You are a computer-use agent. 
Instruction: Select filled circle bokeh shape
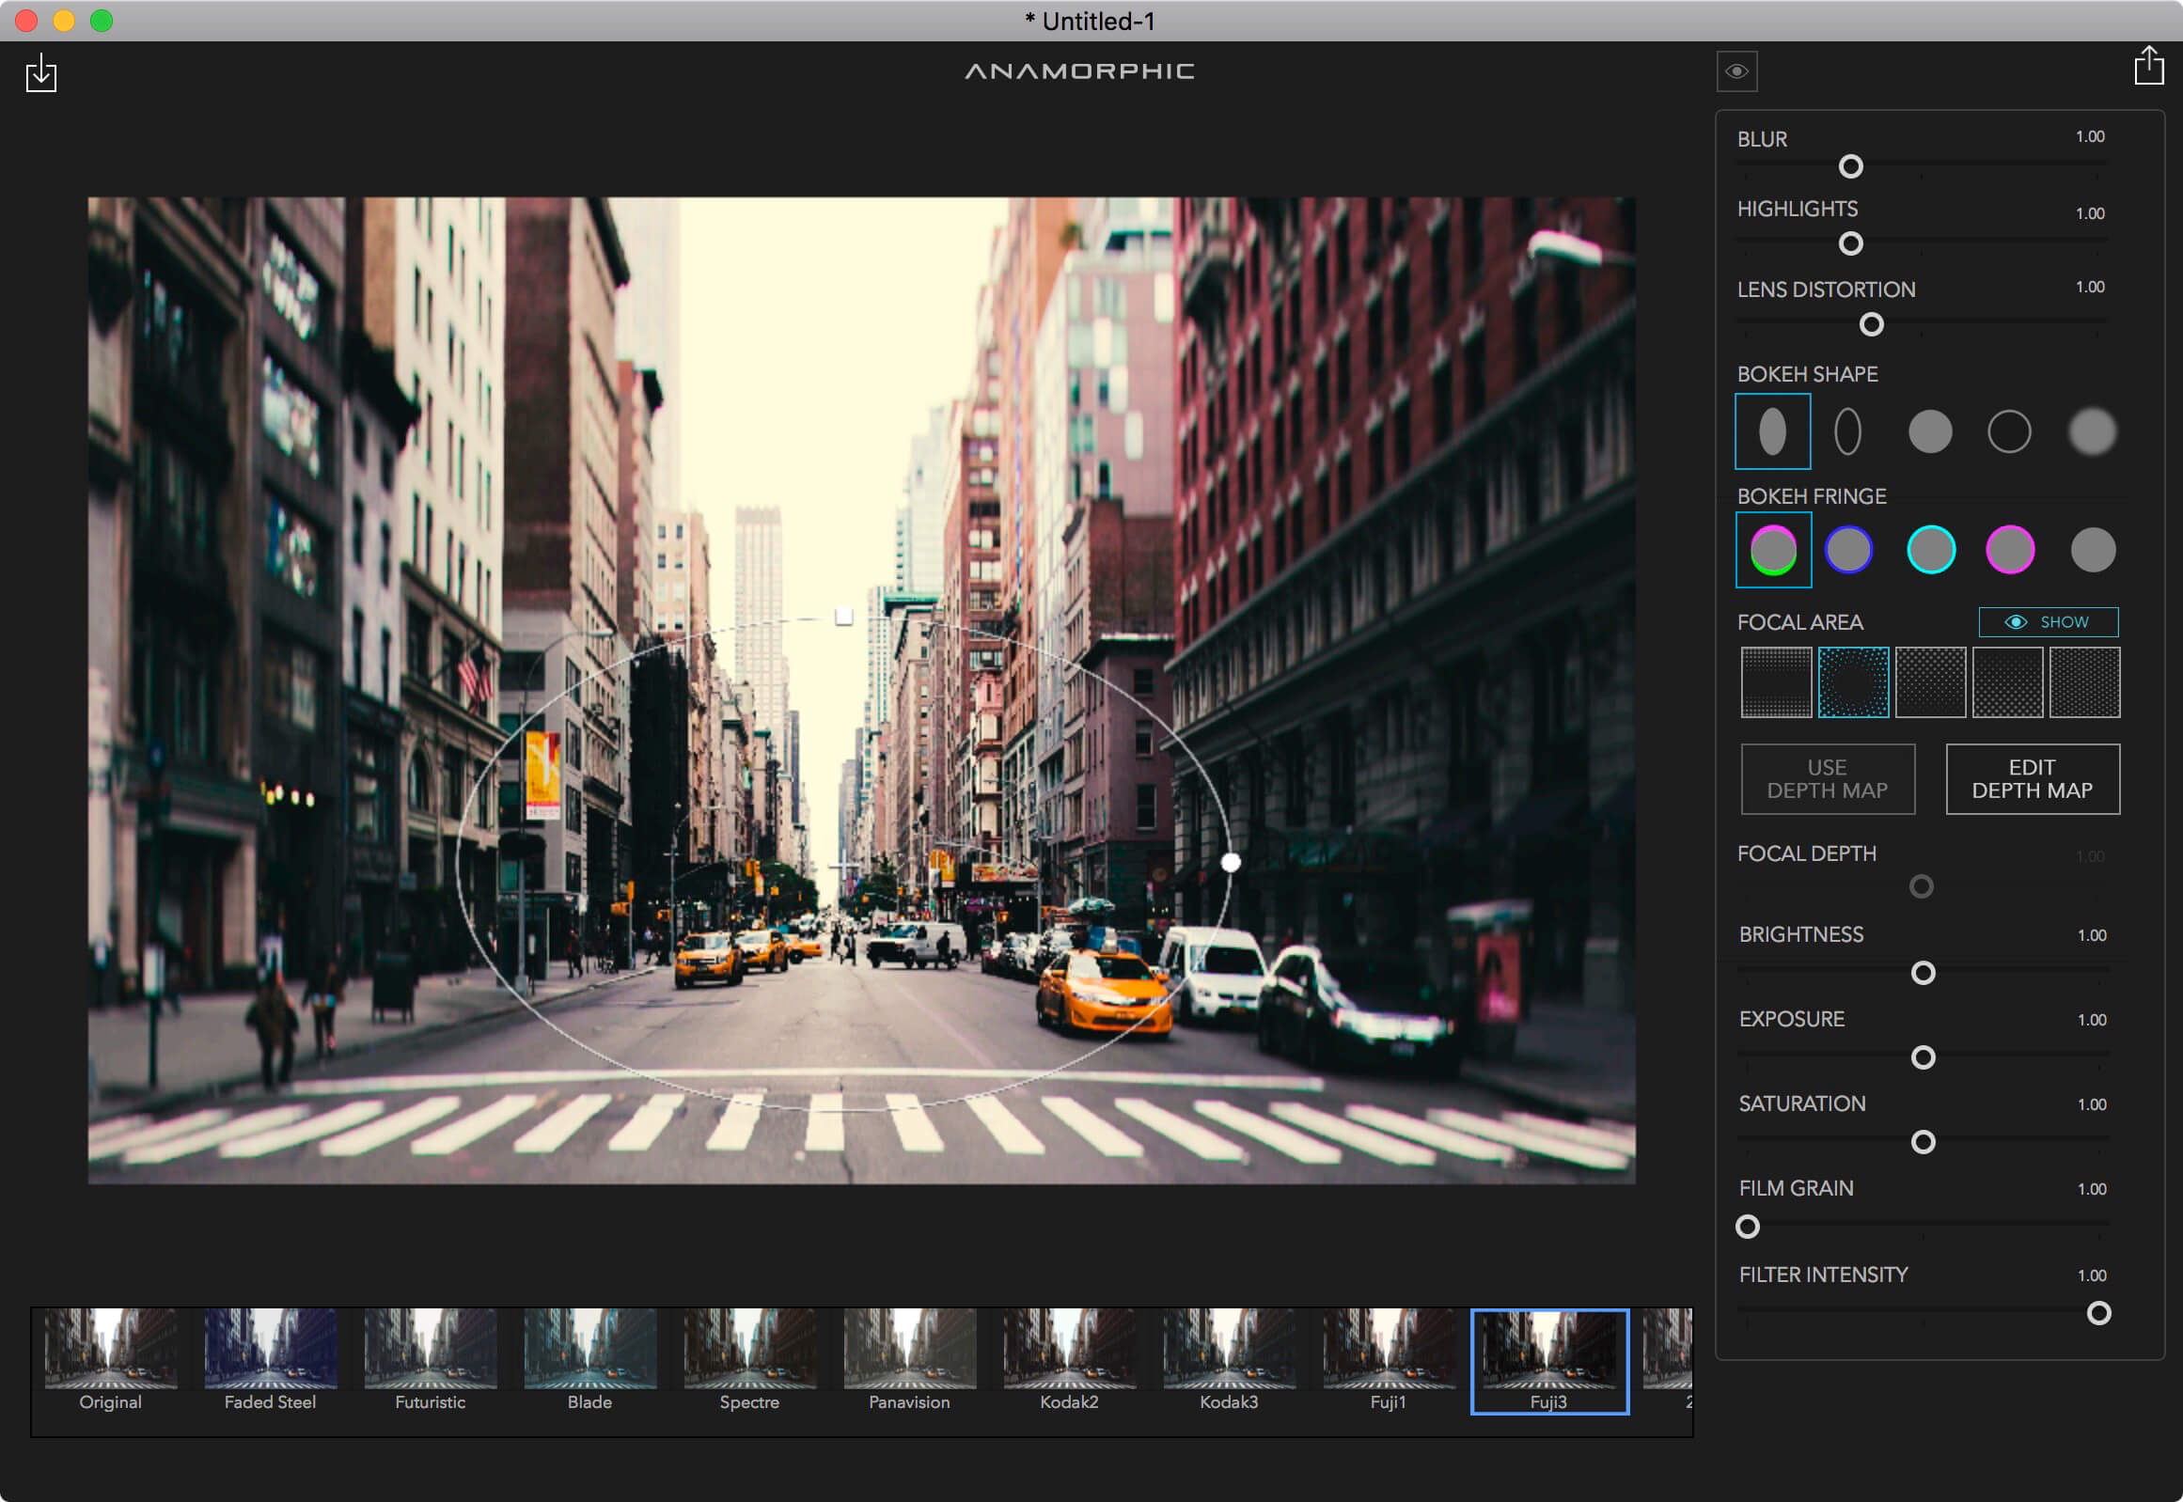point(1929,431)
